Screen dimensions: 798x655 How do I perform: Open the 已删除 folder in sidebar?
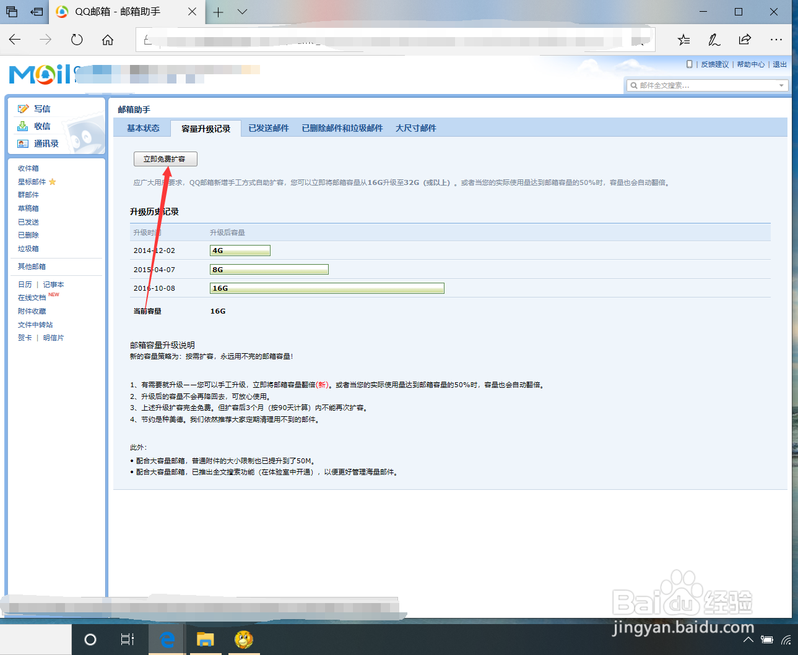[28, 235]
